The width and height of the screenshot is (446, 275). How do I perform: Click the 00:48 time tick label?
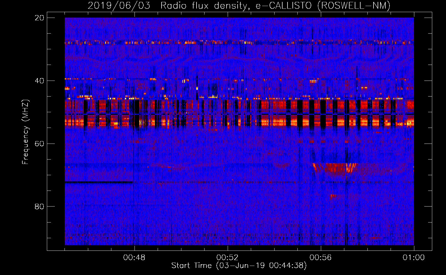[134, 257]
